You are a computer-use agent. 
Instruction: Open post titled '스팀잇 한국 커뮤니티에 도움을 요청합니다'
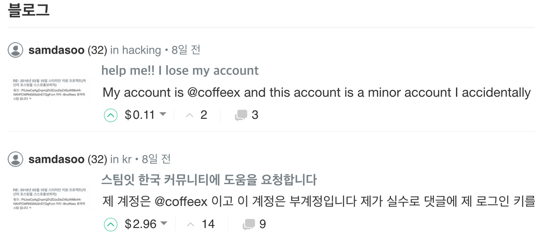pyautogui.click(x=209, y=180)
